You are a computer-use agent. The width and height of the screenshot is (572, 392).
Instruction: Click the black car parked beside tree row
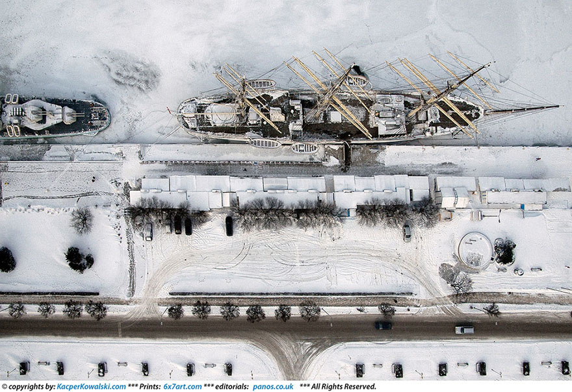(x=229, y=225)
